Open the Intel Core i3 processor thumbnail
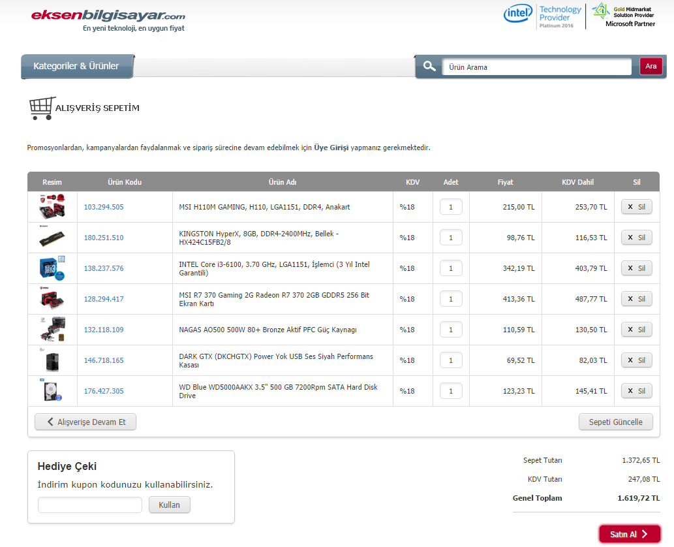Image resolution: width=674 pixels, height=547 pixels. (52, 268)
